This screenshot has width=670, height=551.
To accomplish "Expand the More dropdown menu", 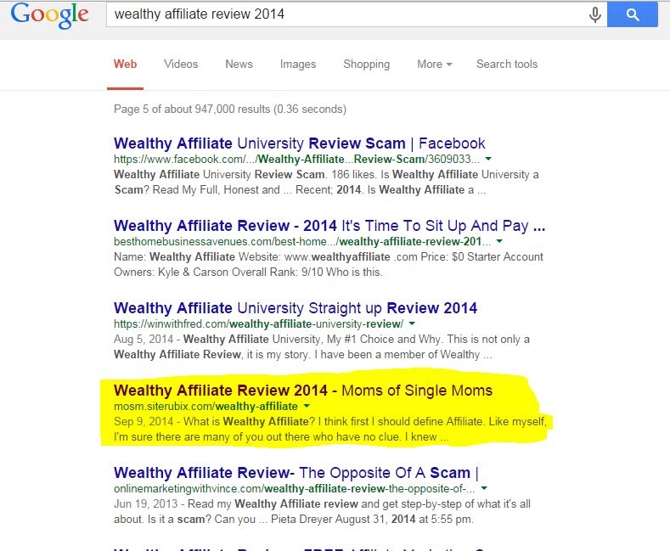I will 434,64.
